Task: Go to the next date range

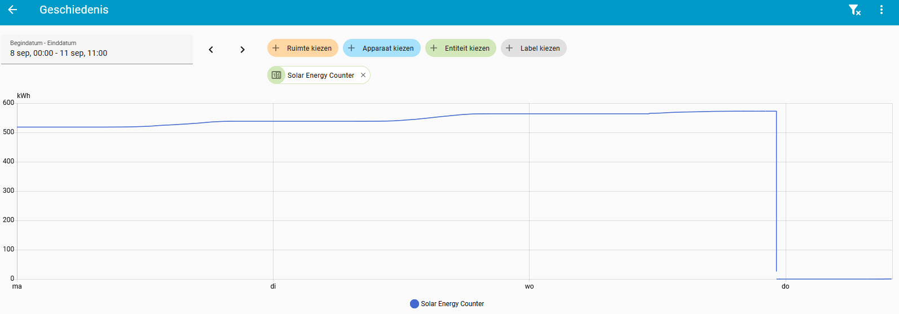Action: point(243,50)
